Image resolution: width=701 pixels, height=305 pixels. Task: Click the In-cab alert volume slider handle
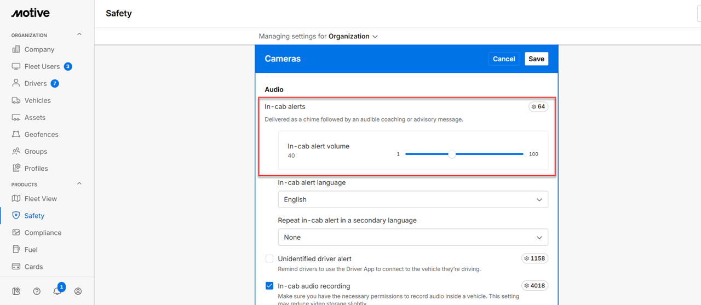[x=452, y=154]
